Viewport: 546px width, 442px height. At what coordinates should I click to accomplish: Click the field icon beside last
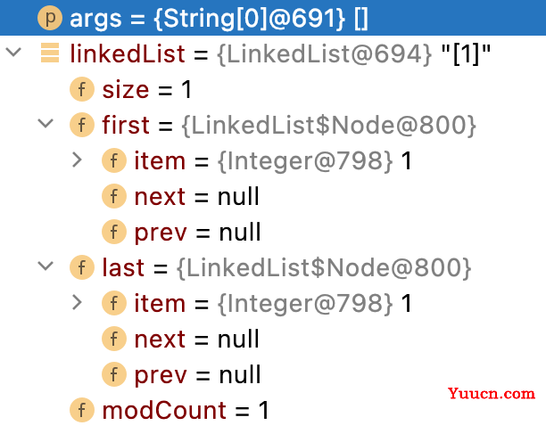click(x=82, y=267)
